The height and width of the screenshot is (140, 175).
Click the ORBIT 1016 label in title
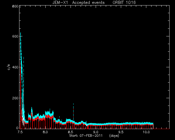(124, 2)
